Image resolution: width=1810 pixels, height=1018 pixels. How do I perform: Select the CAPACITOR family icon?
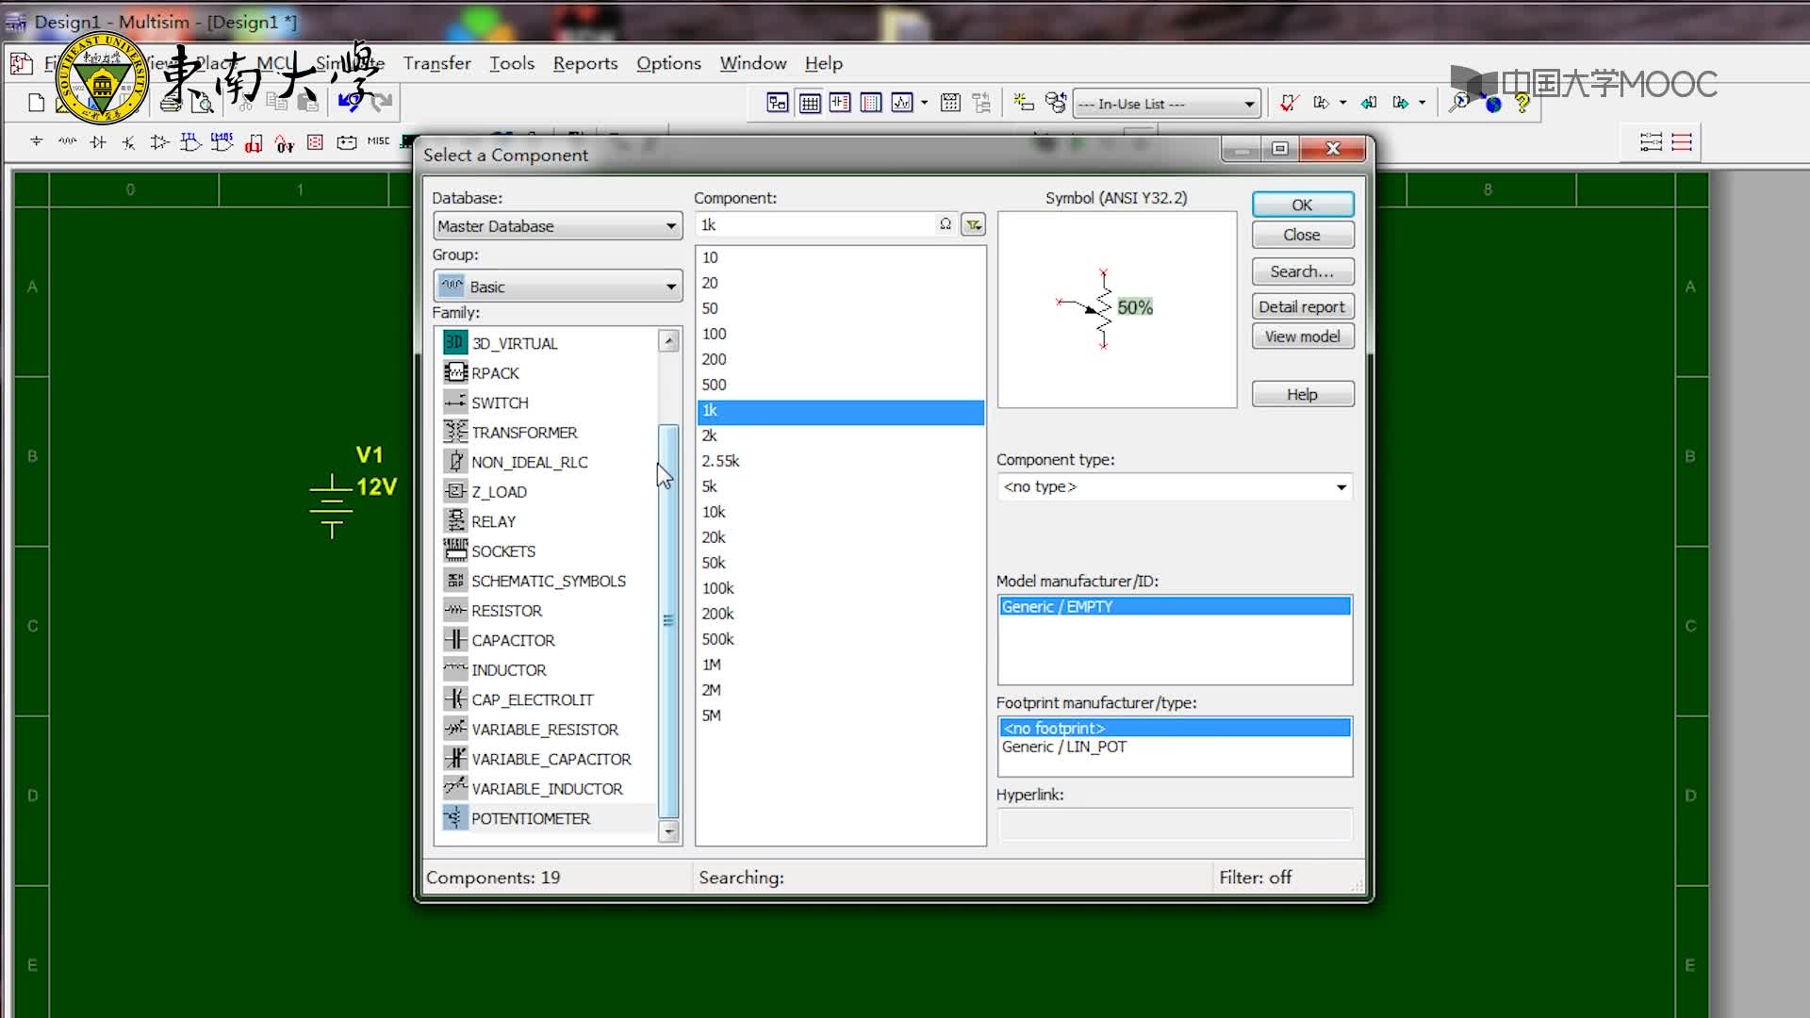pyautogui.click(x=453, y=639)
